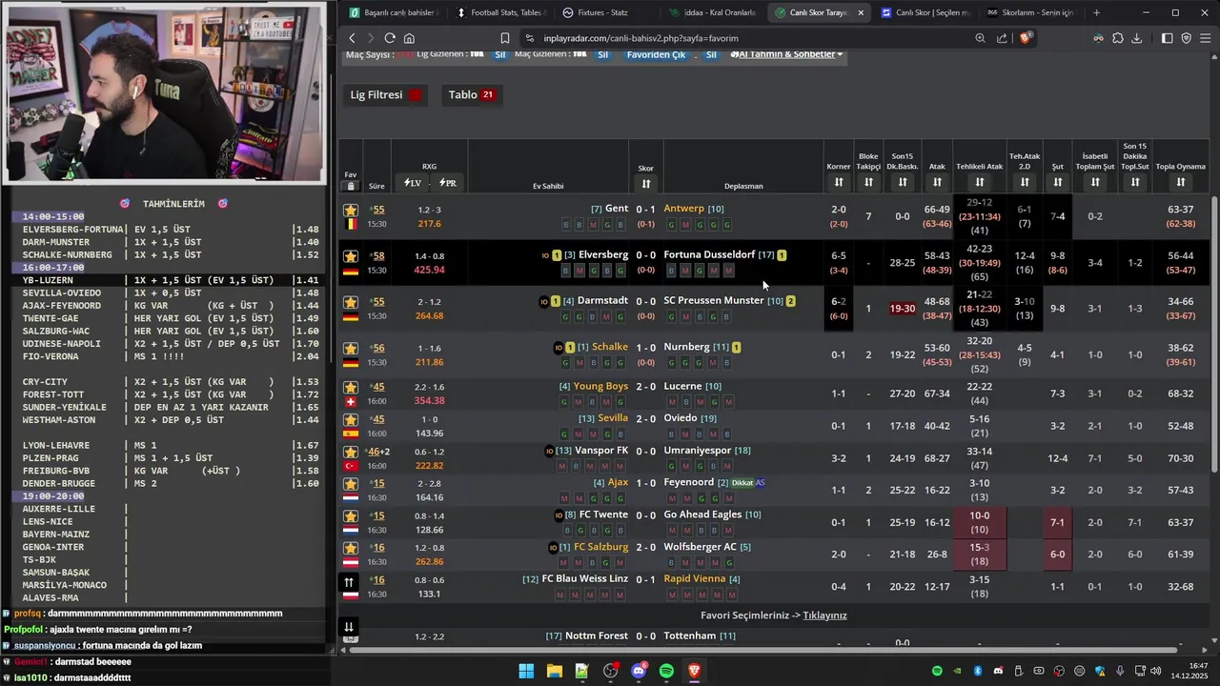1220x686 pixels.
Task: Sort by Teh.Atak 2.D column arrows
Action: point(1025,182)
